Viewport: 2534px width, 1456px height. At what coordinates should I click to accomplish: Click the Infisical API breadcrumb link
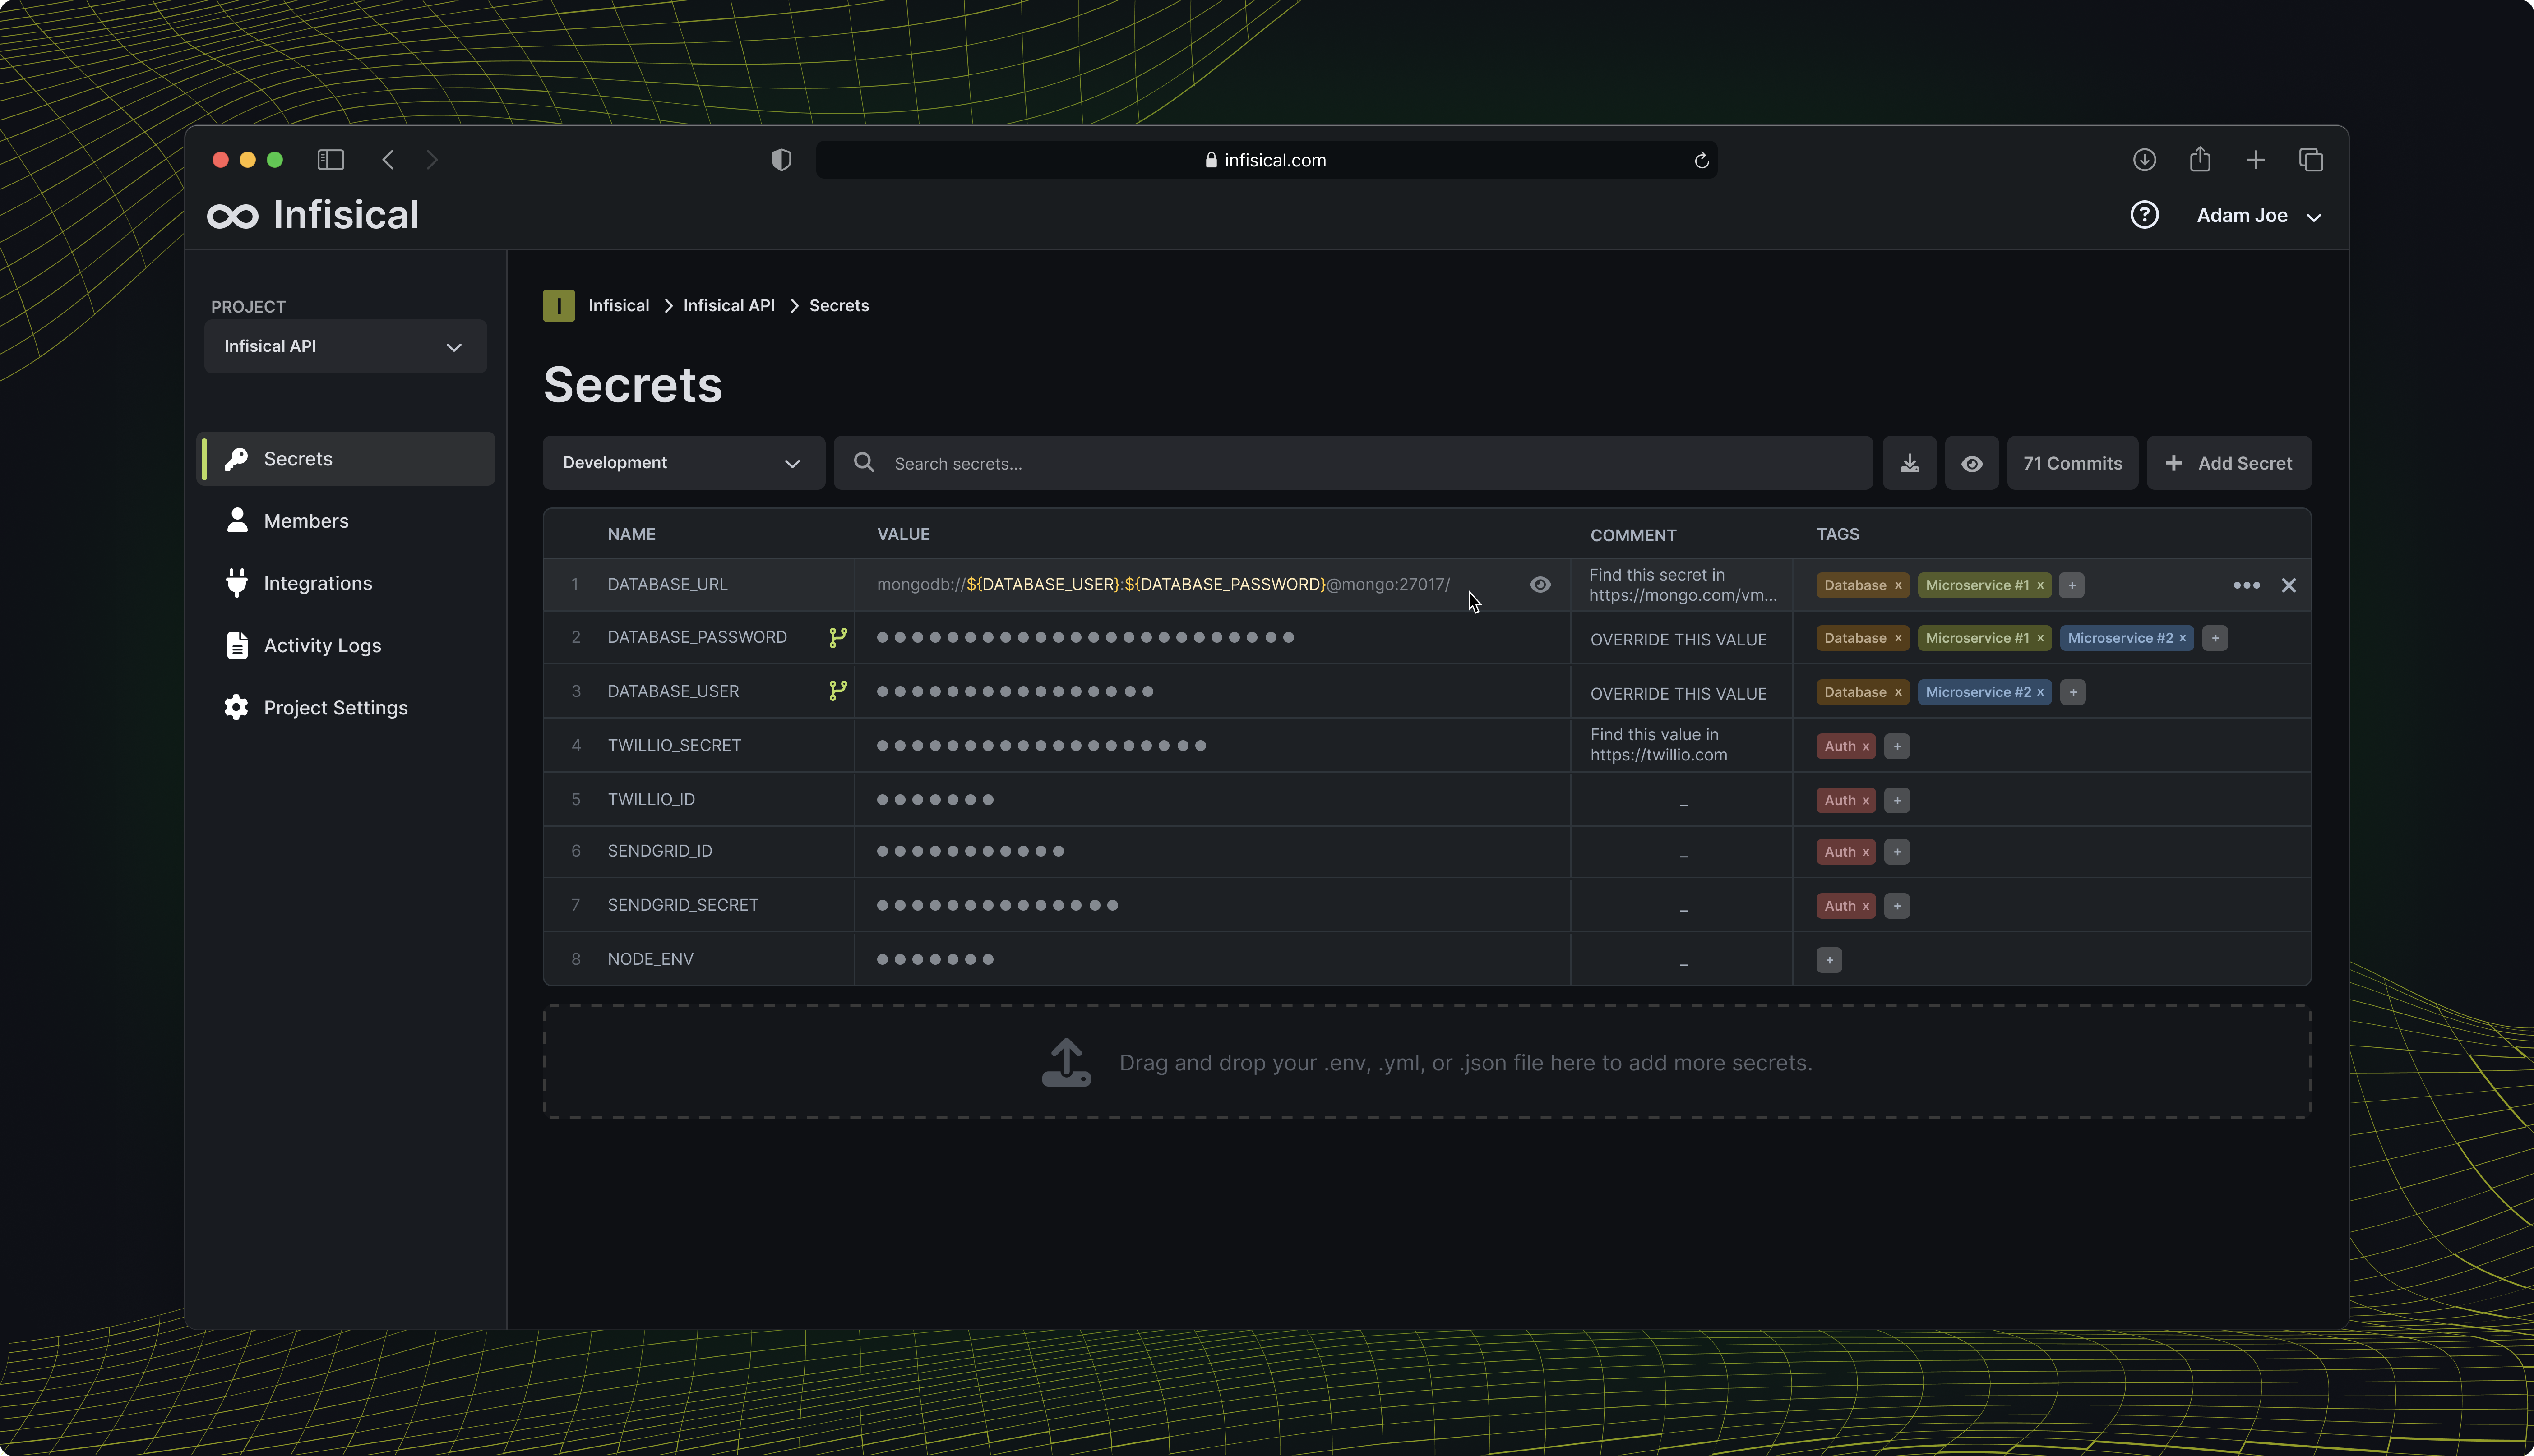(x=728, y=306)
